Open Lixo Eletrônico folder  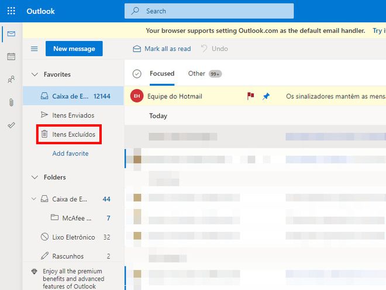click(73, 237)
